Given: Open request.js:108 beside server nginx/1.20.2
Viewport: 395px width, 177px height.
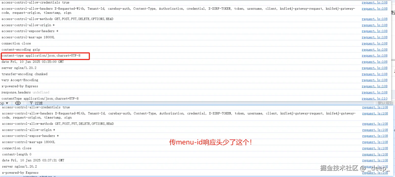Looking at the screenshot, I should (x=375, y=68).
